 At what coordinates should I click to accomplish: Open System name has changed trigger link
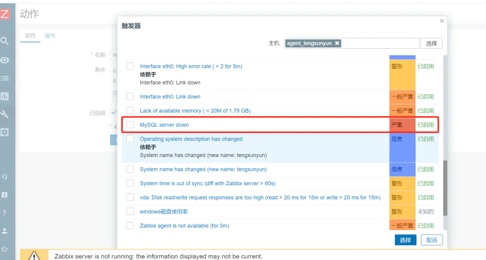coord(203,169)
